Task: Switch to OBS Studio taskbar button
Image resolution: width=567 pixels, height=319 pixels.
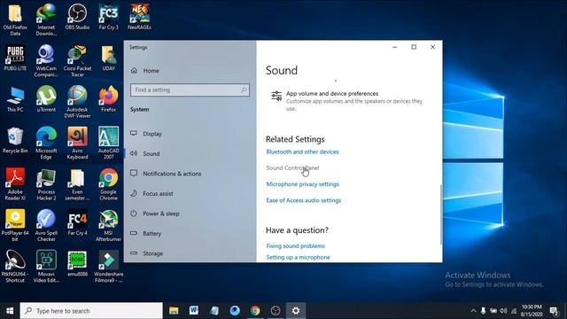Action: click(276, 310)
